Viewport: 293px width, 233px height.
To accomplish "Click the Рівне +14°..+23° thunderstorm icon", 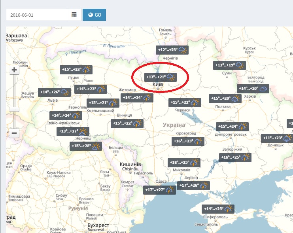I will click(x=101, y=89).
